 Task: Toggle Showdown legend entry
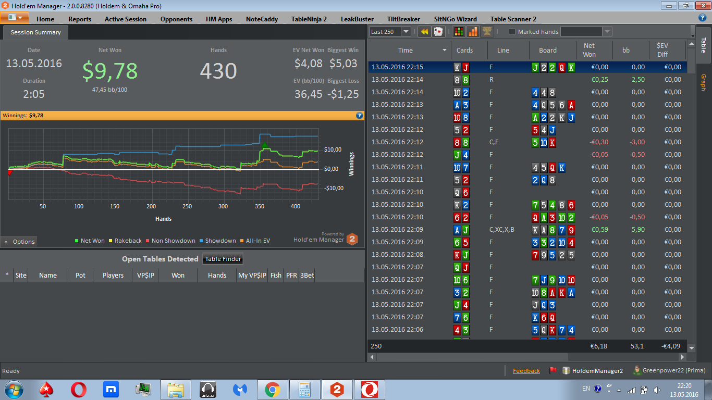pos(217,241)
